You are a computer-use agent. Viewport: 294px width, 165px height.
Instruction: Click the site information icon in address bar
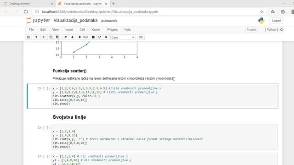point(37,11)
